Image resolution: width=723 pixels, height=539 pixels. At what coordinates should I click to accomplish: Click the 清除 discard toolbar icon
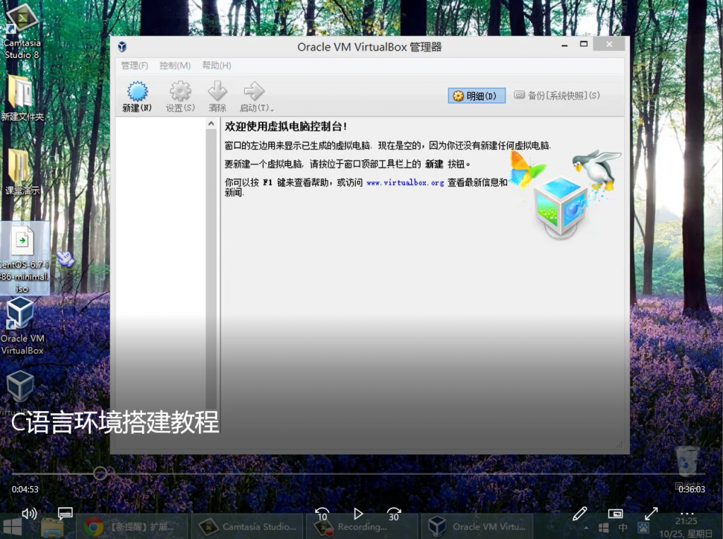pyautogui.click(x=217, y=96)
